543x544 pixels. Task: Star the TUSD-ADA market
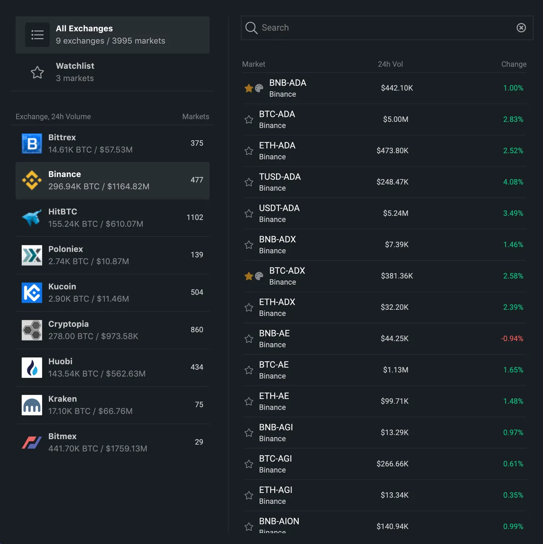point(249,182)
